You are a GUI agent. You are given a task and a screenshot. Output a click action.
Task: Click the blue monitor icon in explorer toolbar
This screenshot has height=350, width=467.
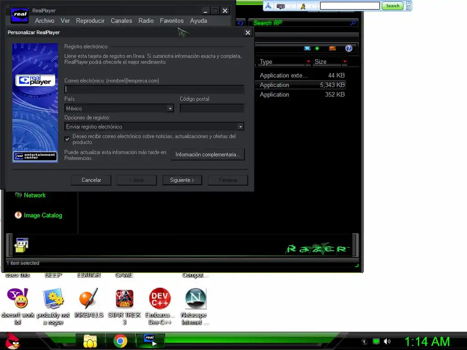(x=307, y=48)
